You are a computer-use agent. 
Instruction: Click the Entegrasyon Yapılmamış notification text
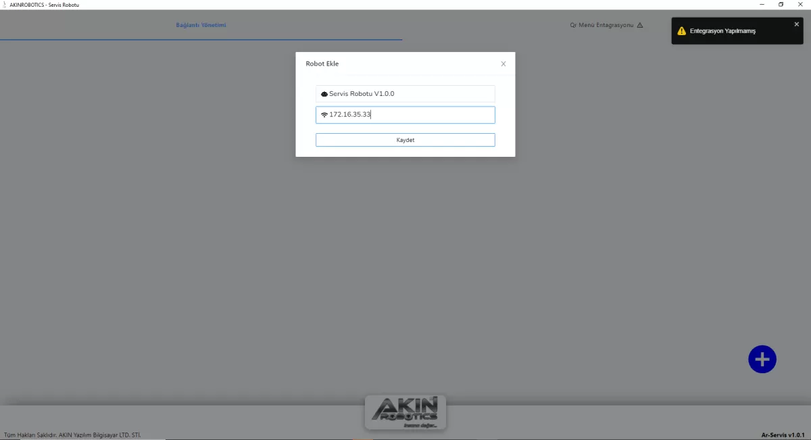(722, 31)
